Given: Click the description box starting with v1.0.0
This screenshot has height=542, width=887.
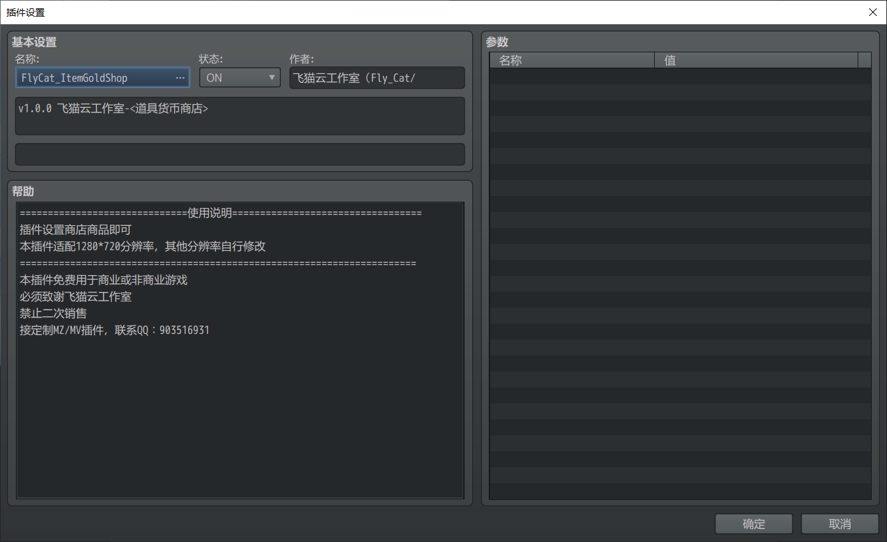Looking at the screenshot, I should pyautogui.click(x=240, y=116).
